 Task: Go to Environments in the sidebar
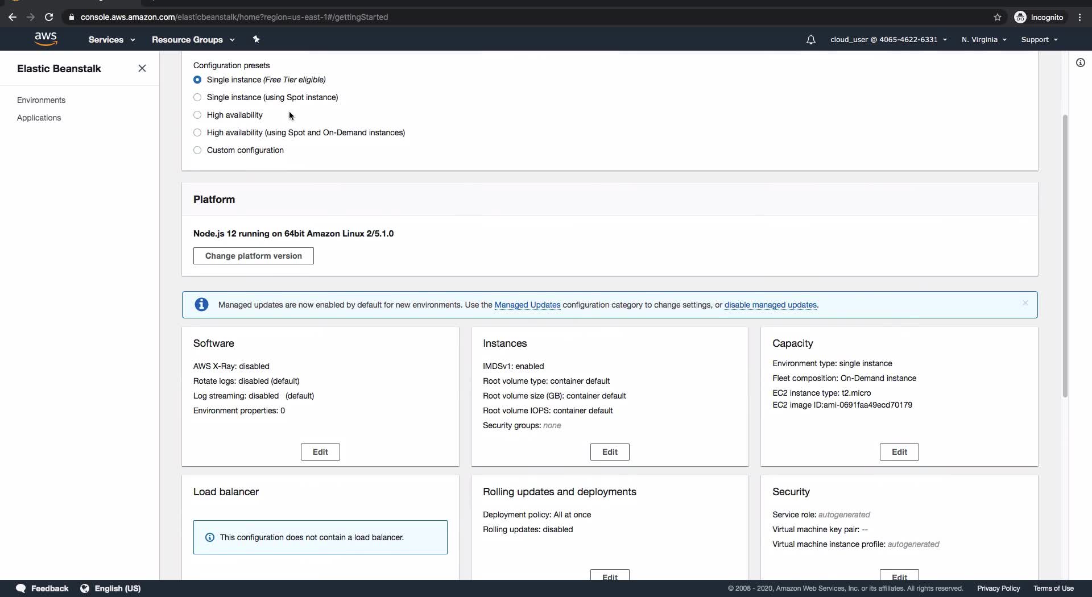point(41,100)
